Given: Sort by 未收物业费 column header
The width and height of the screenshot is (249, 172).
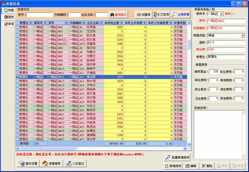Looking at the screenshot, I should [x=113, y=23].
